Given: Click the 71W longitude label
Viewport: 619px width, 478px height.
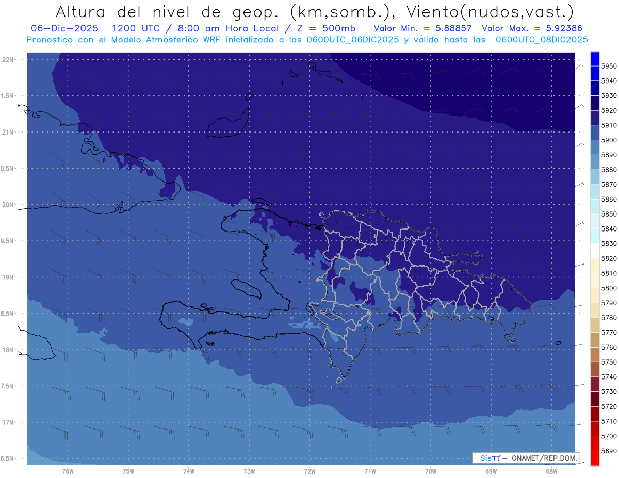Looking at the screenshot, I should [x=370, y=471].
